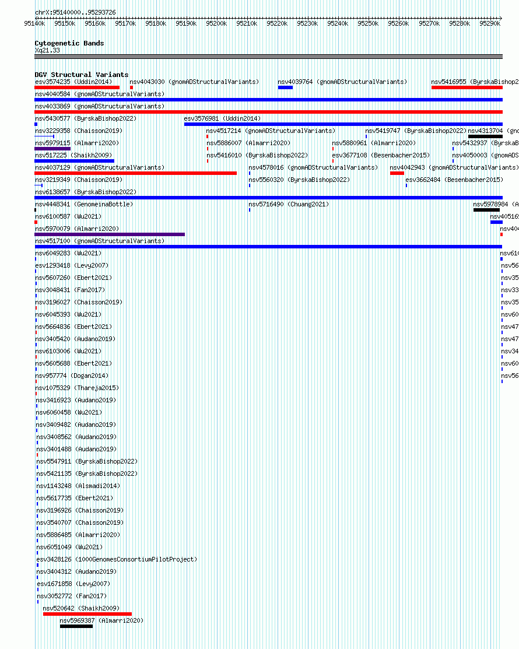This screenshot has height=649, width=519.
Task: Open nsv5416010 (ByrskaBishop2022) label
Action: point(257,155)
